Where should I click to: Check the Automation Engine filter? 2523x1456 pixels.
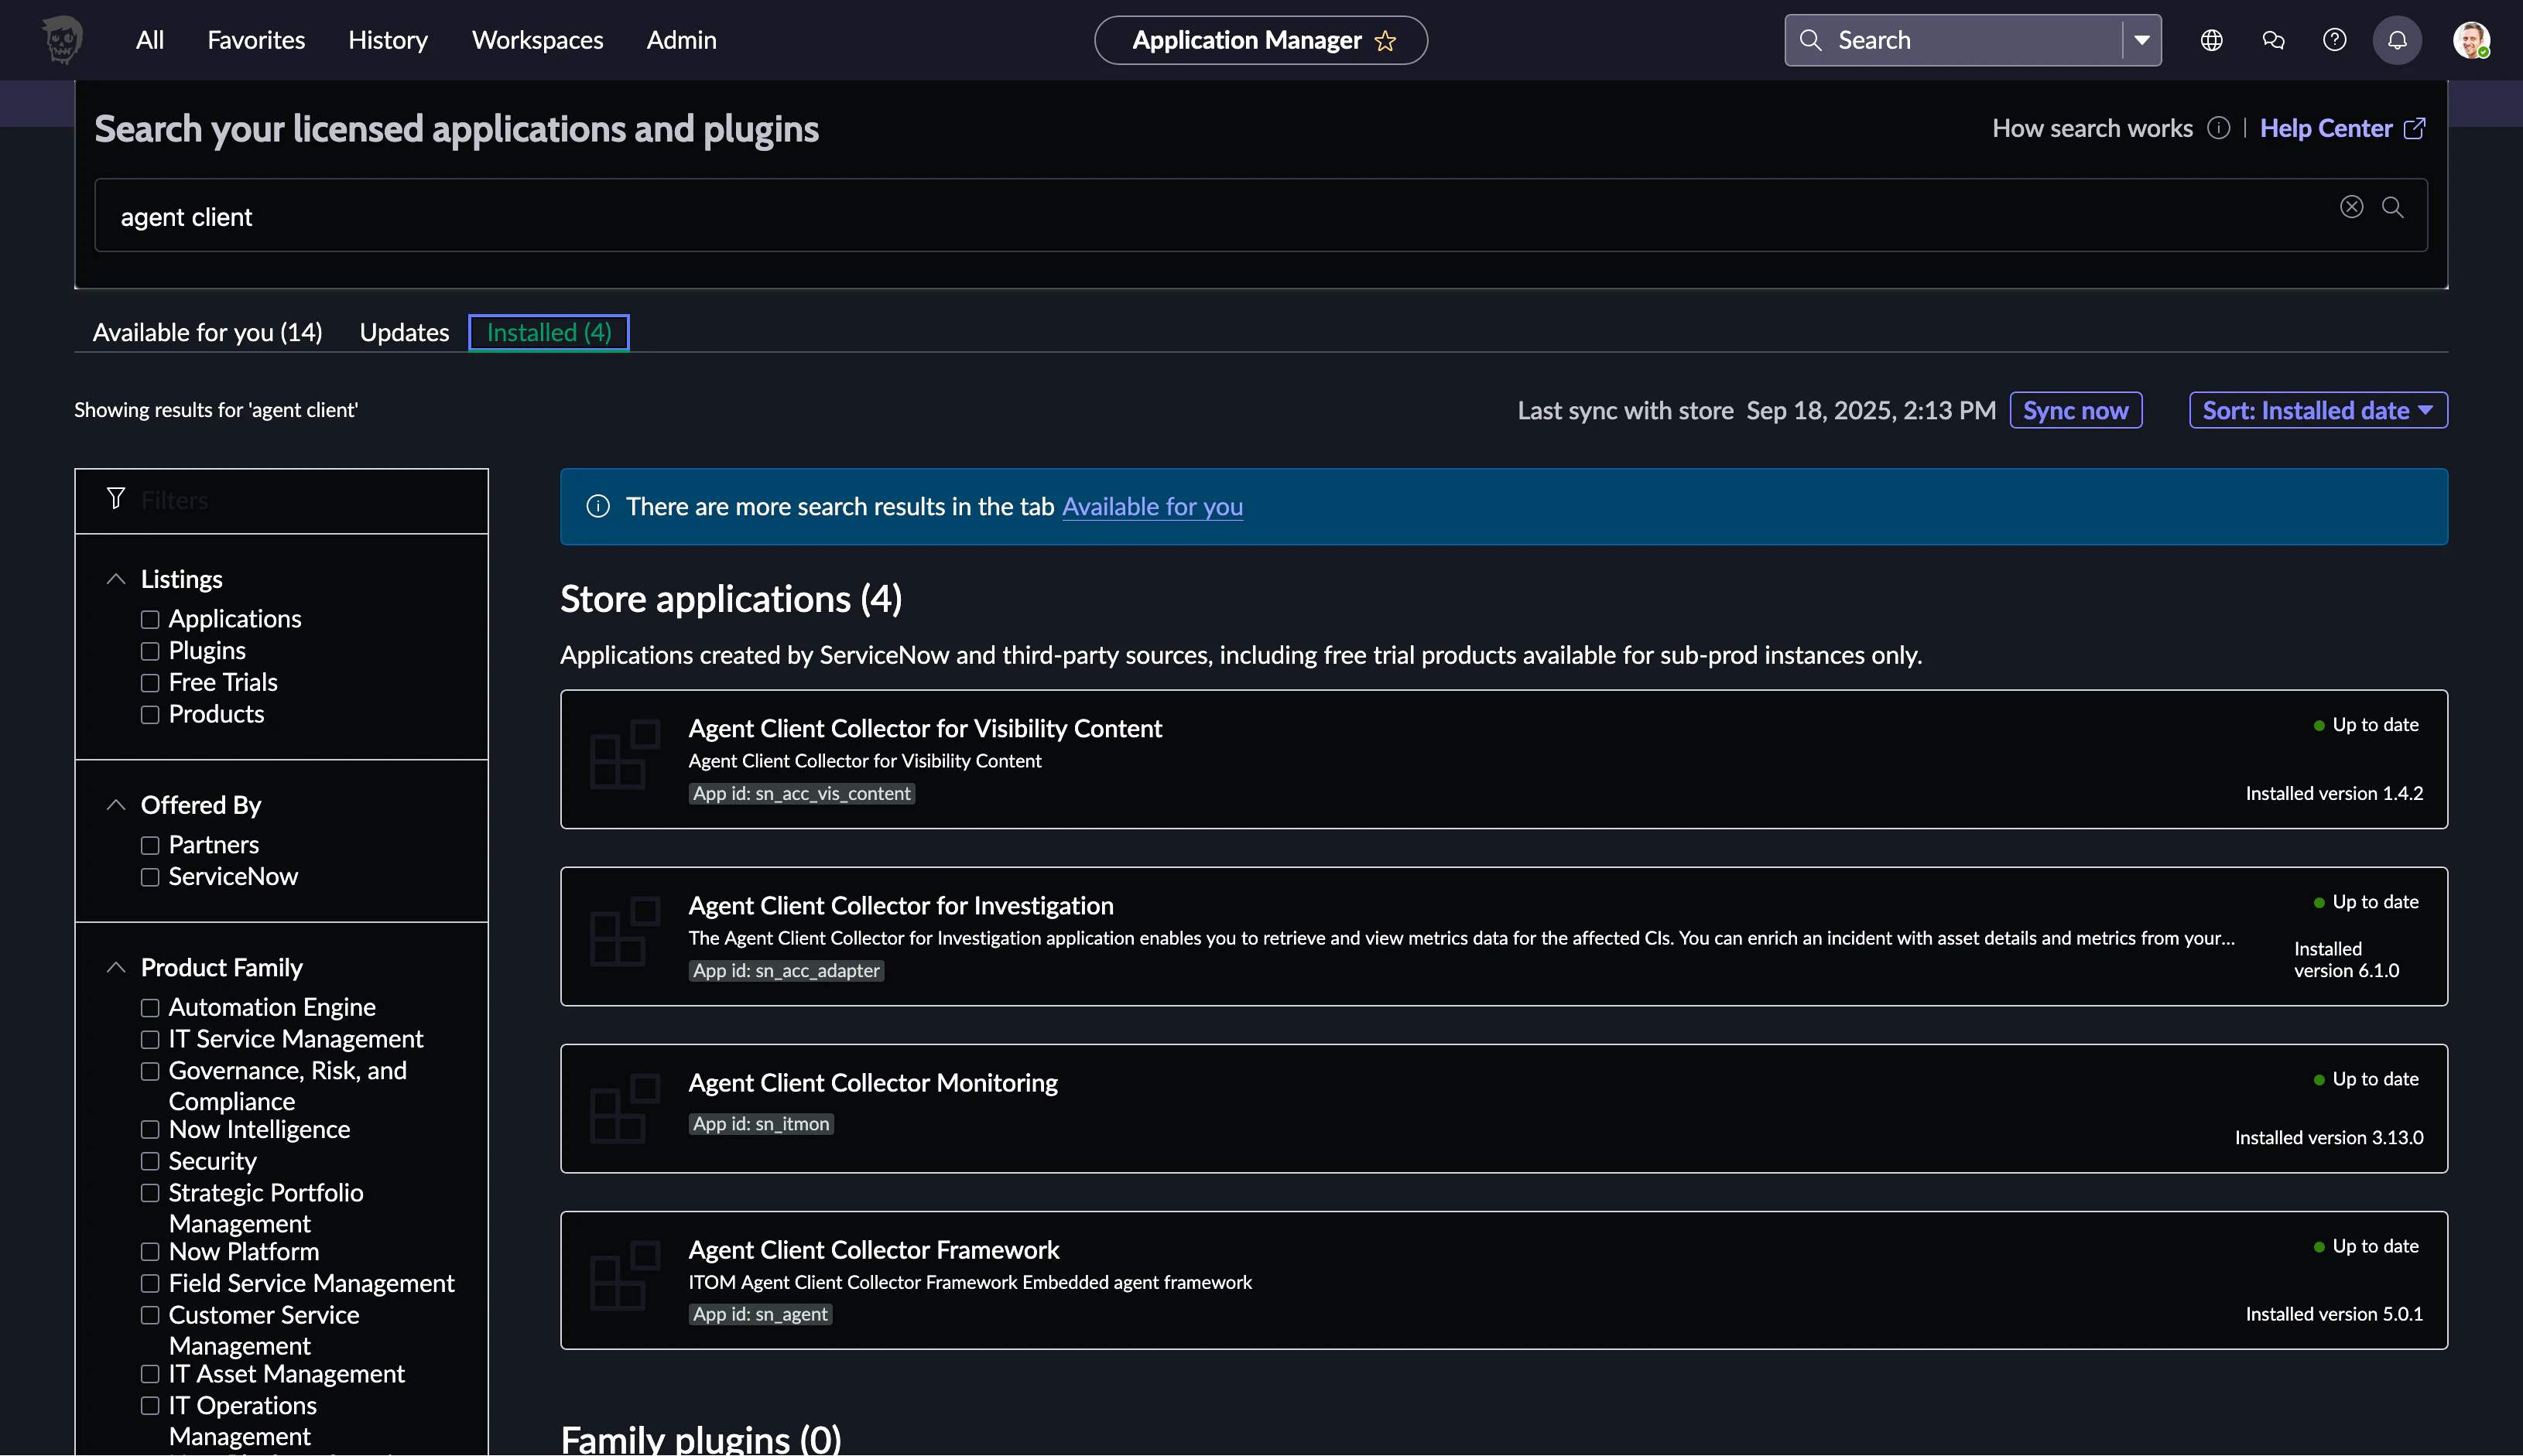pyautogui.click(x=150, y=1007)
